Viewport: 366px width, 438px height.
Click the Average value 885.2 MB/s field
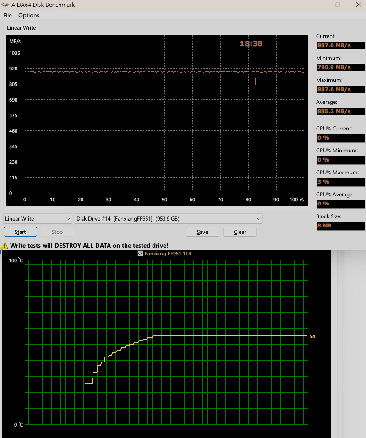tap(340, 111)
